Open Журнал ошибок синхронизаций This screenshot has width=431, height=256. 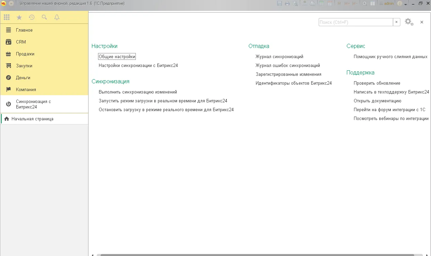[288, 66]
